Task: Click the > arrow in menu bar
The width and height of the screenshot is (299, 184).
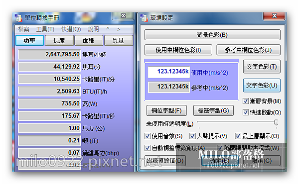Action: coord(119,29)
